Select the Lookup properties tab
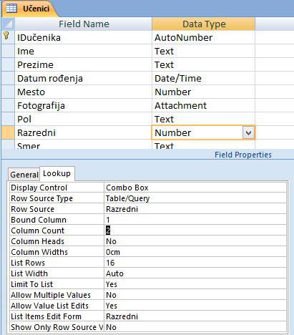This screenshot has height=335, width=294. click(x=57, y=173)
